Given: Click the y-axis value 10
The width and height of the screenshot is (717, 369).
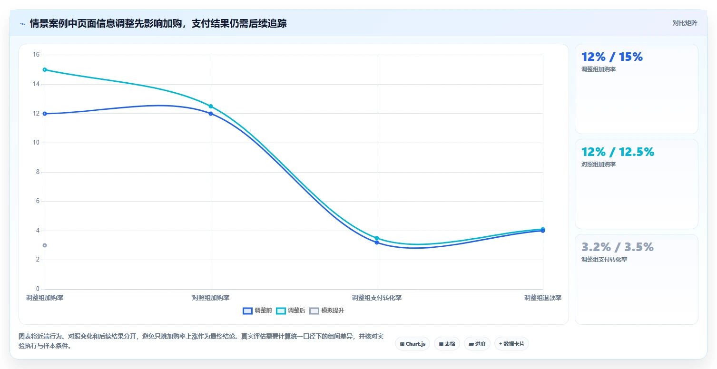Looking at the screenshot, I should click(x=36, y=143).
